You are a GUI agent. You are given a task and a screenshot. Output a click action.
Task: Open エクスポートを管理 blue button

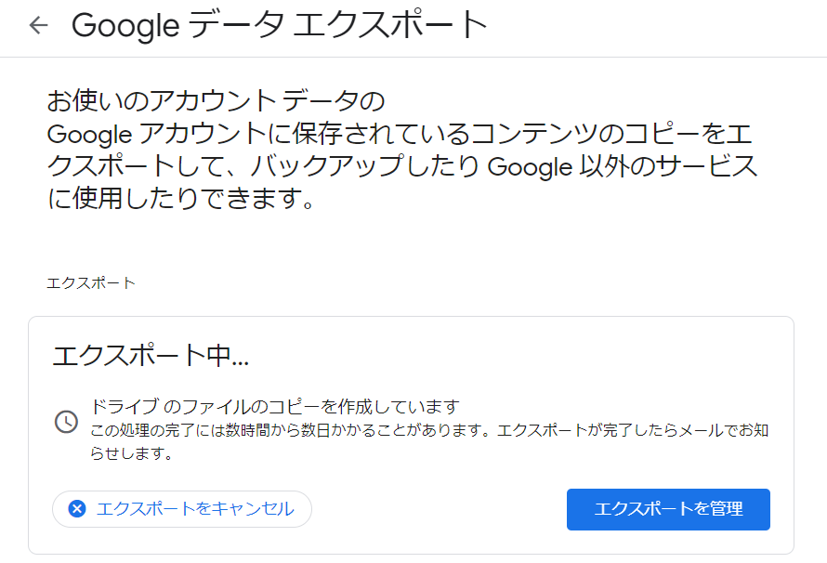668,509
